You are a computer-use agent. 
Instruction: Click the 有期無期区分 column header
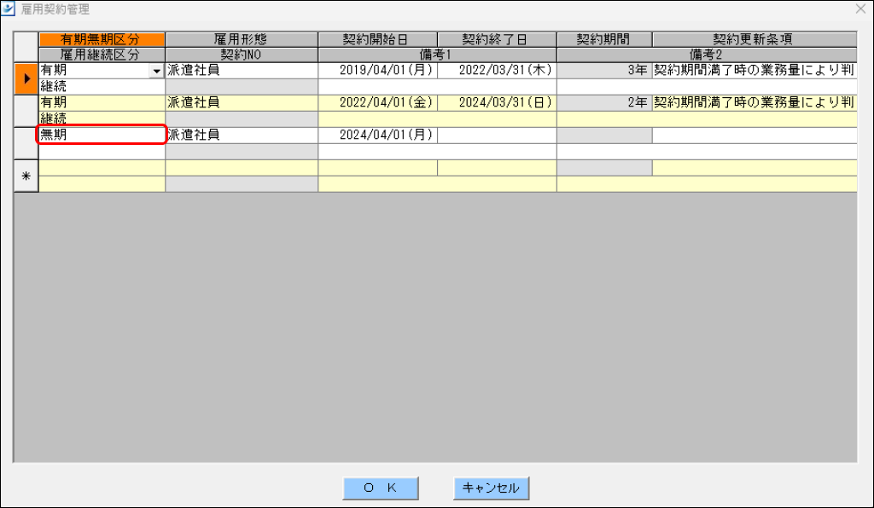(x=102, y=39)
